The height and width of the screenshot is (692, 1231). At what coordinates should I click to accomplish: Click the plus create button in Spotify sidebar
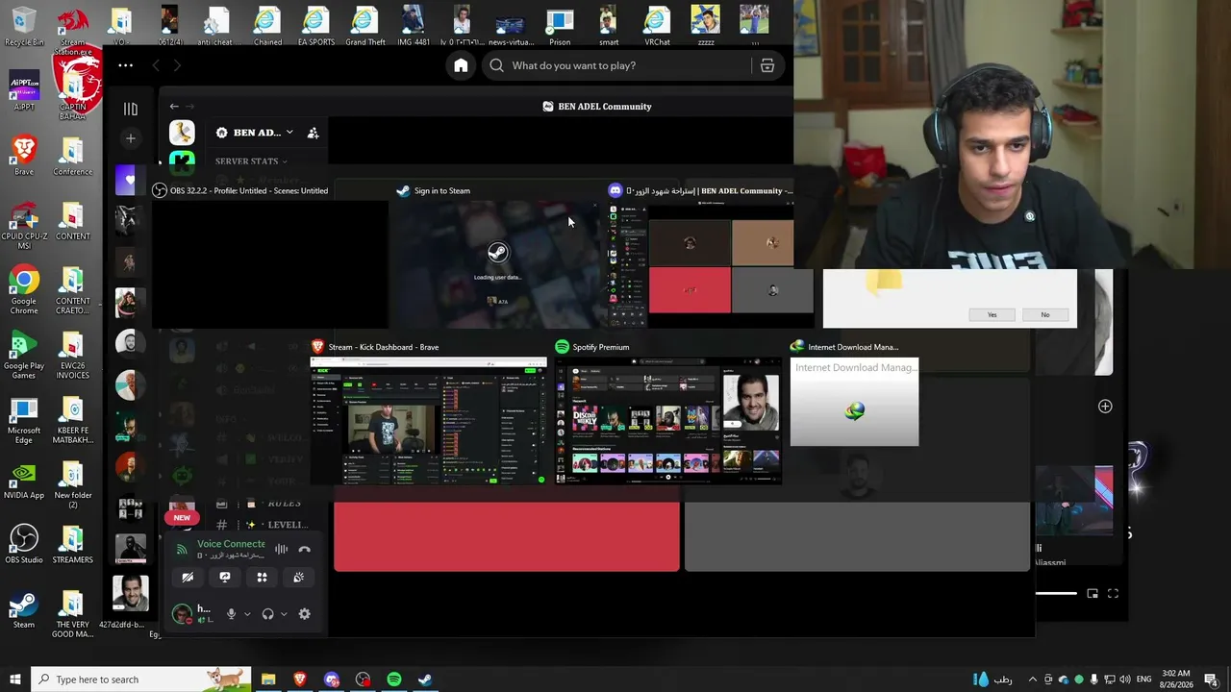click(131, 138)
